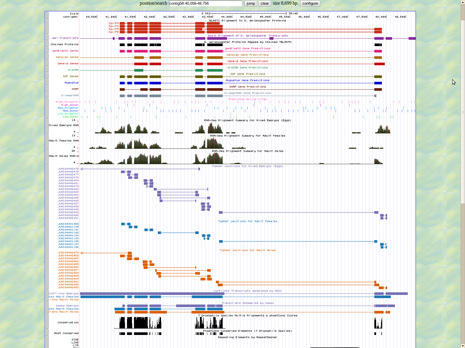The height and width of the screenshot is (348, 465).
Task: Click the LINE repeat class label
Action: 75,342
